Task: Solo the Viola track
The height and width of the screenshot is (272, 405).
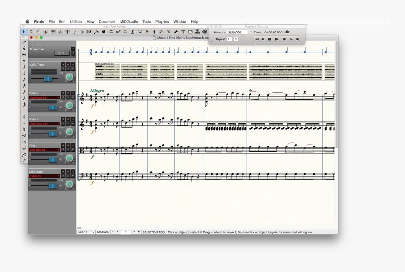Action: click(x=68, y=150)
